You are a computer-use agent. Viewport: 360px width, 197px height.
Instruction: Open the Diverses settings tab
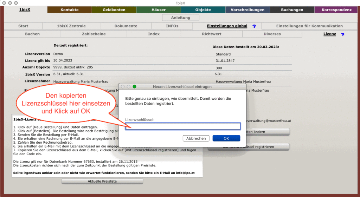pos(272,34)
